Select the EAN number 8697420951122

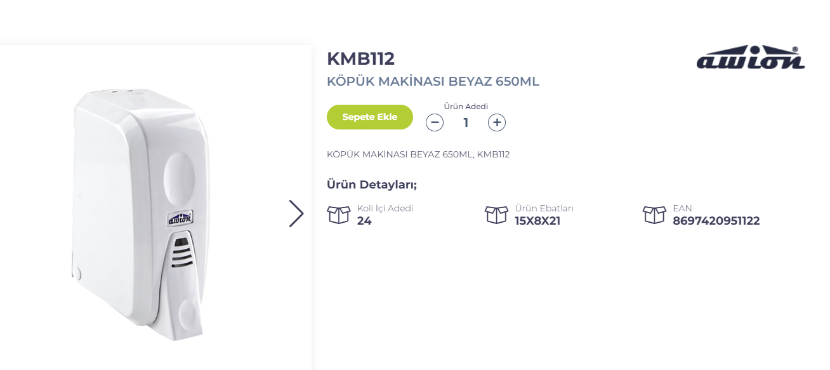716,221
